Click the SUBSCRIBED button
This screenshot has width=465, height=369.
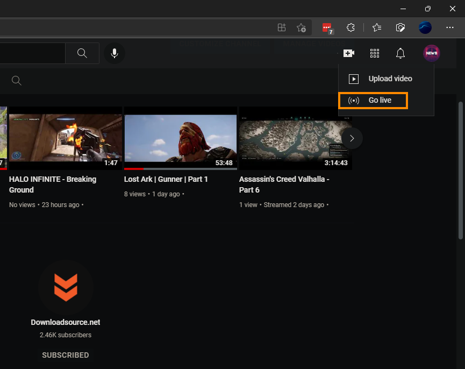[66, 355]
